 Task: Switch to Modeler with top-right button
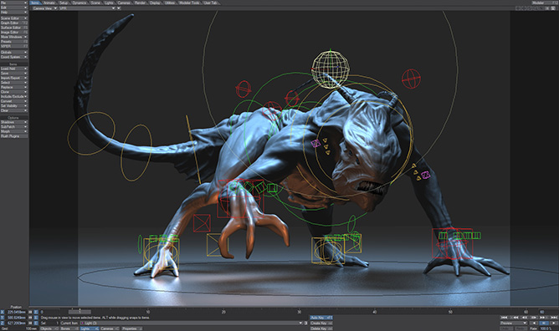pos(545,3)
